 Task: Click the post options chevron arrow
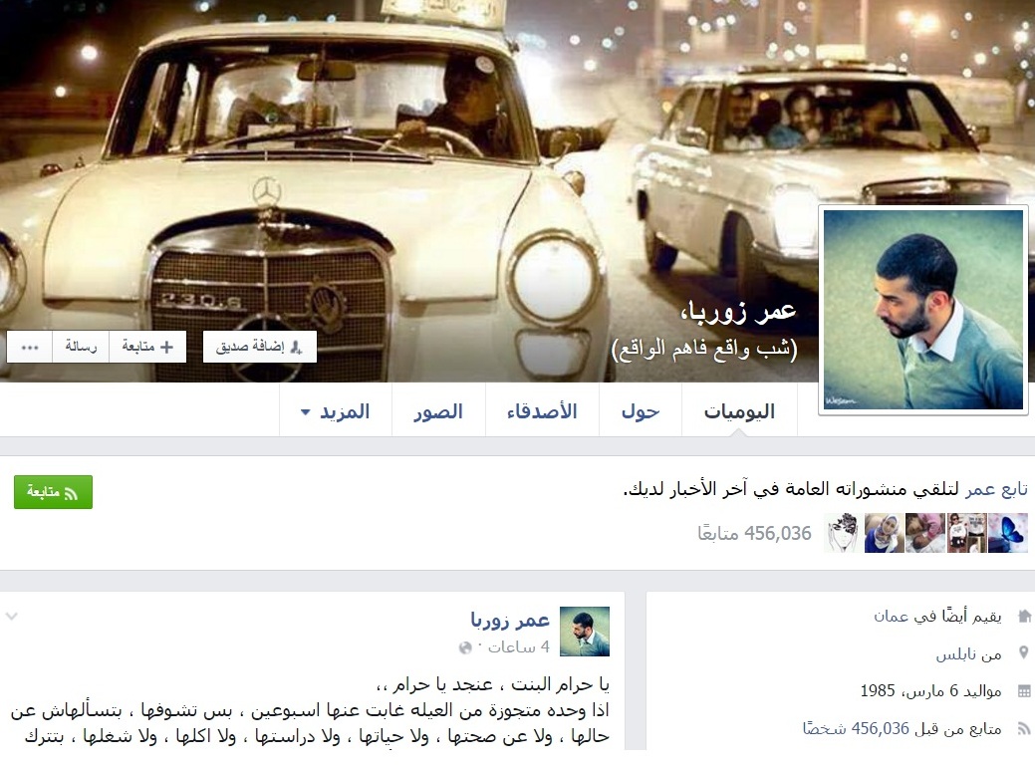pyautogui.click(x=11, y=617)
